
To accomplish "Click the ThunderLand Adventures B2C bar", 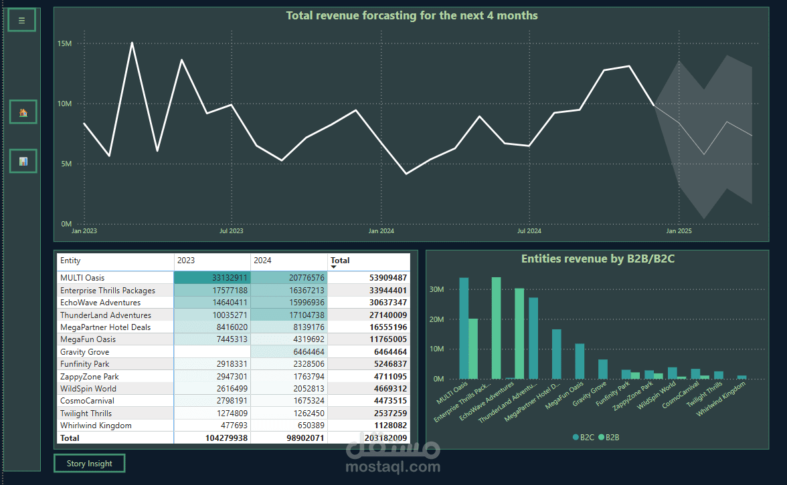I will click(x=533, y=338).
